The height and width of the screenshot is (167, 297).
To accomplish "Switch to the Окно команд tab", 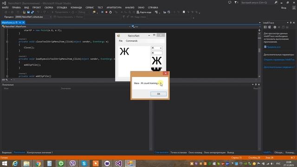I will [195, 153].
